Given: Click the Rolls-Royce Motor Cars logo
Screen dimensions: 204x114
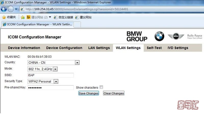Looking at the screenshot, I should pyautogui.click(x=195, y=36).
